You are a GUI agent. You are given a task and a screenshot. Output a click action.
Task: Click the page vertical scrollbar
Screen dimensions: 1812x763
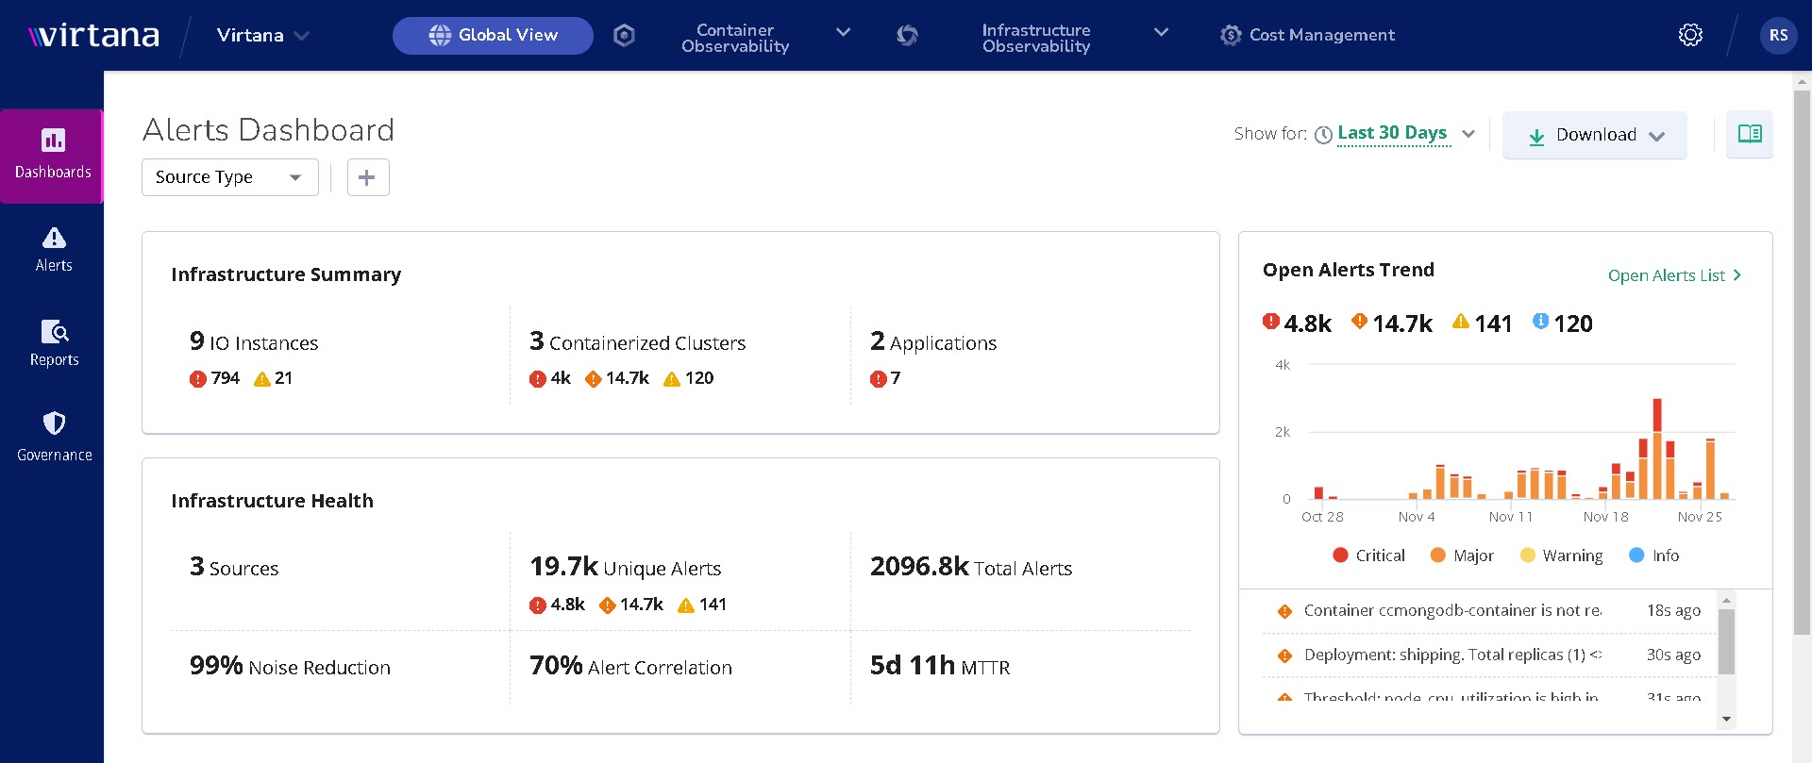tap(1802, 362)
